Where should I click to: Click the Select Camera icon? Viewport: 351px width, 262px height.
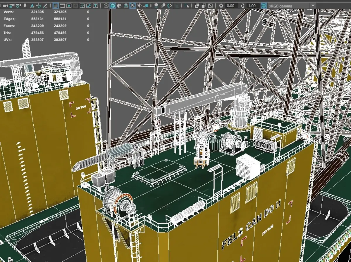[5, 6]
